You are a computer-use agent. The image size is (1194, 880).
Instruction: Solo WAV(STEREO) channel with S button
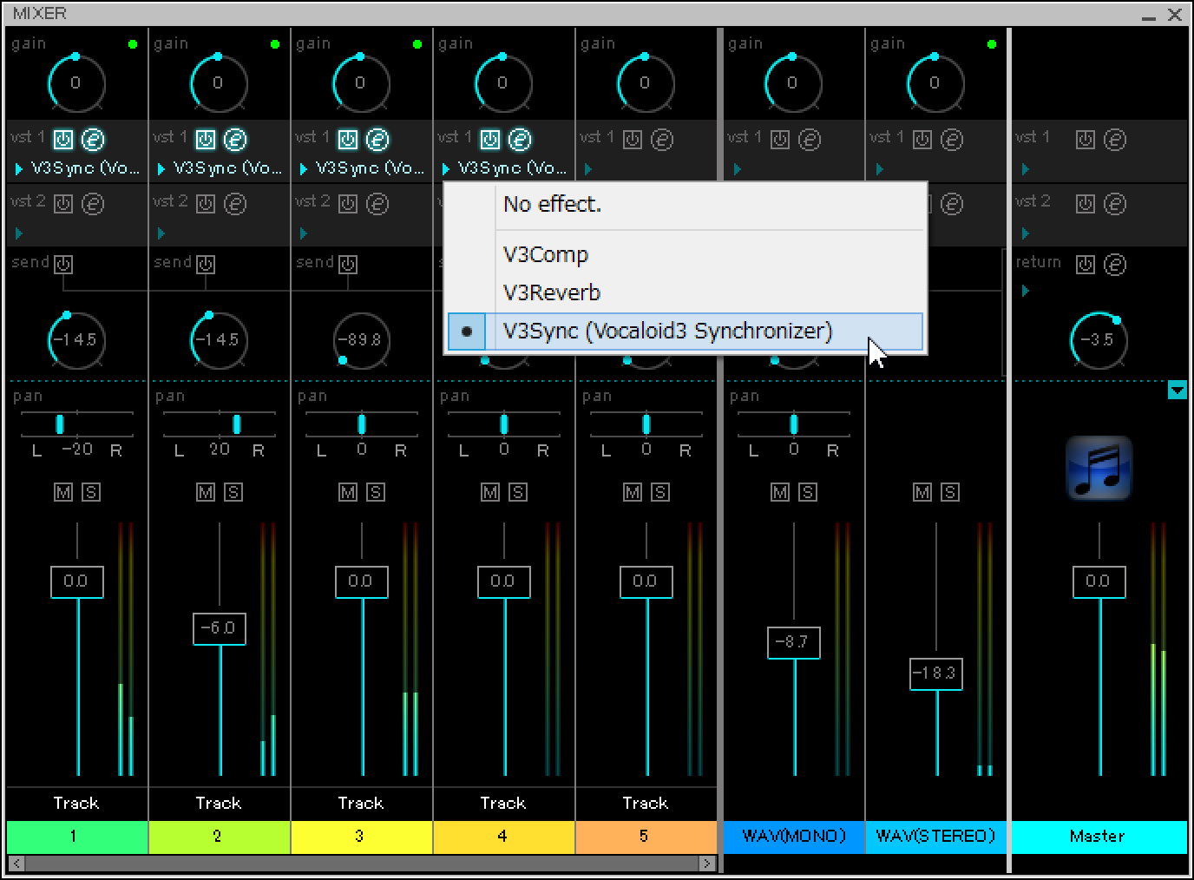pyautogui.click(x=950, y=492)
